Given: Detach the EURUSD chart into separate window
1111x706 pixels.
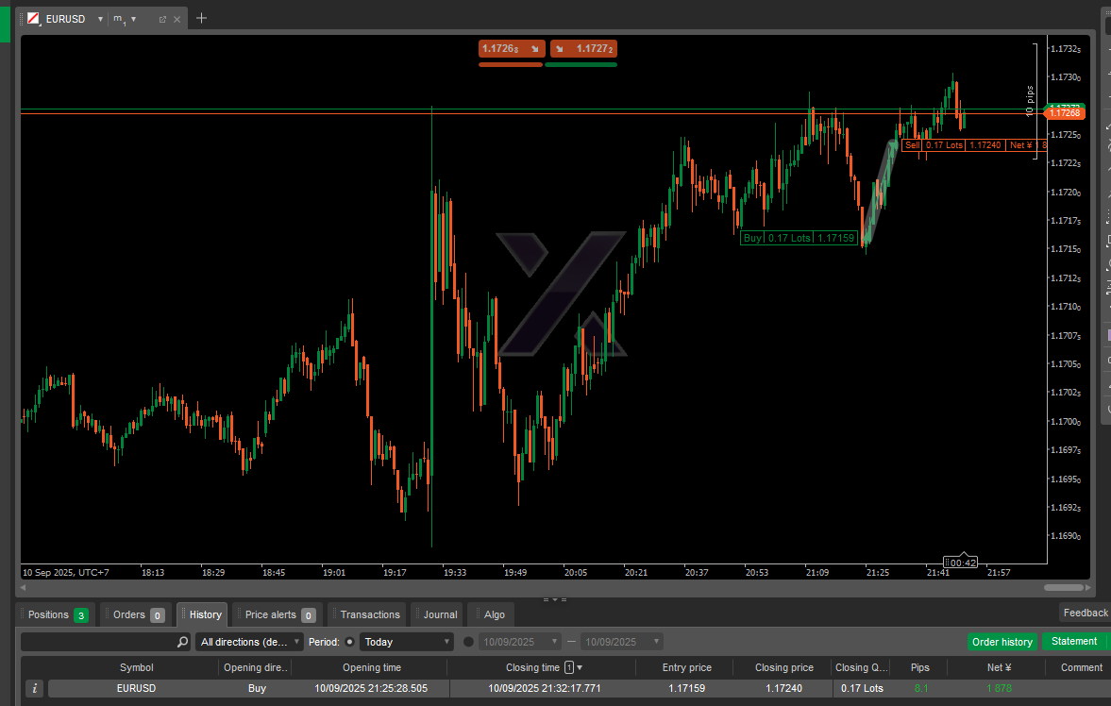Looking at the screenshot, I should [162, 19].
